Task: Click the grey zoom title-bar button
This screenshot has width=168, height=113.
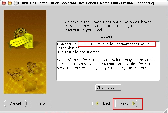Action: (16, 3)
